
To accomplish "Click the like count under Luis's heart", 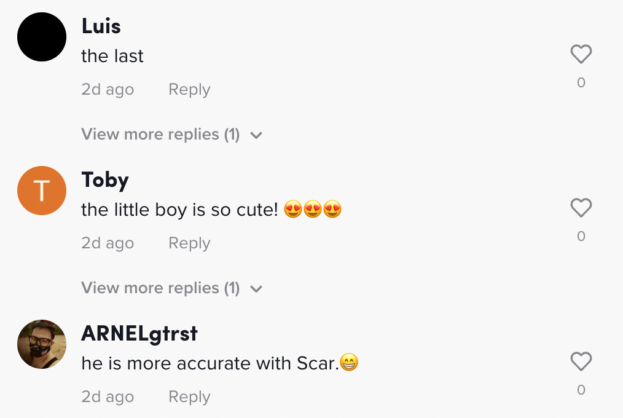I will pyautogui.click(x=581, y=82).
